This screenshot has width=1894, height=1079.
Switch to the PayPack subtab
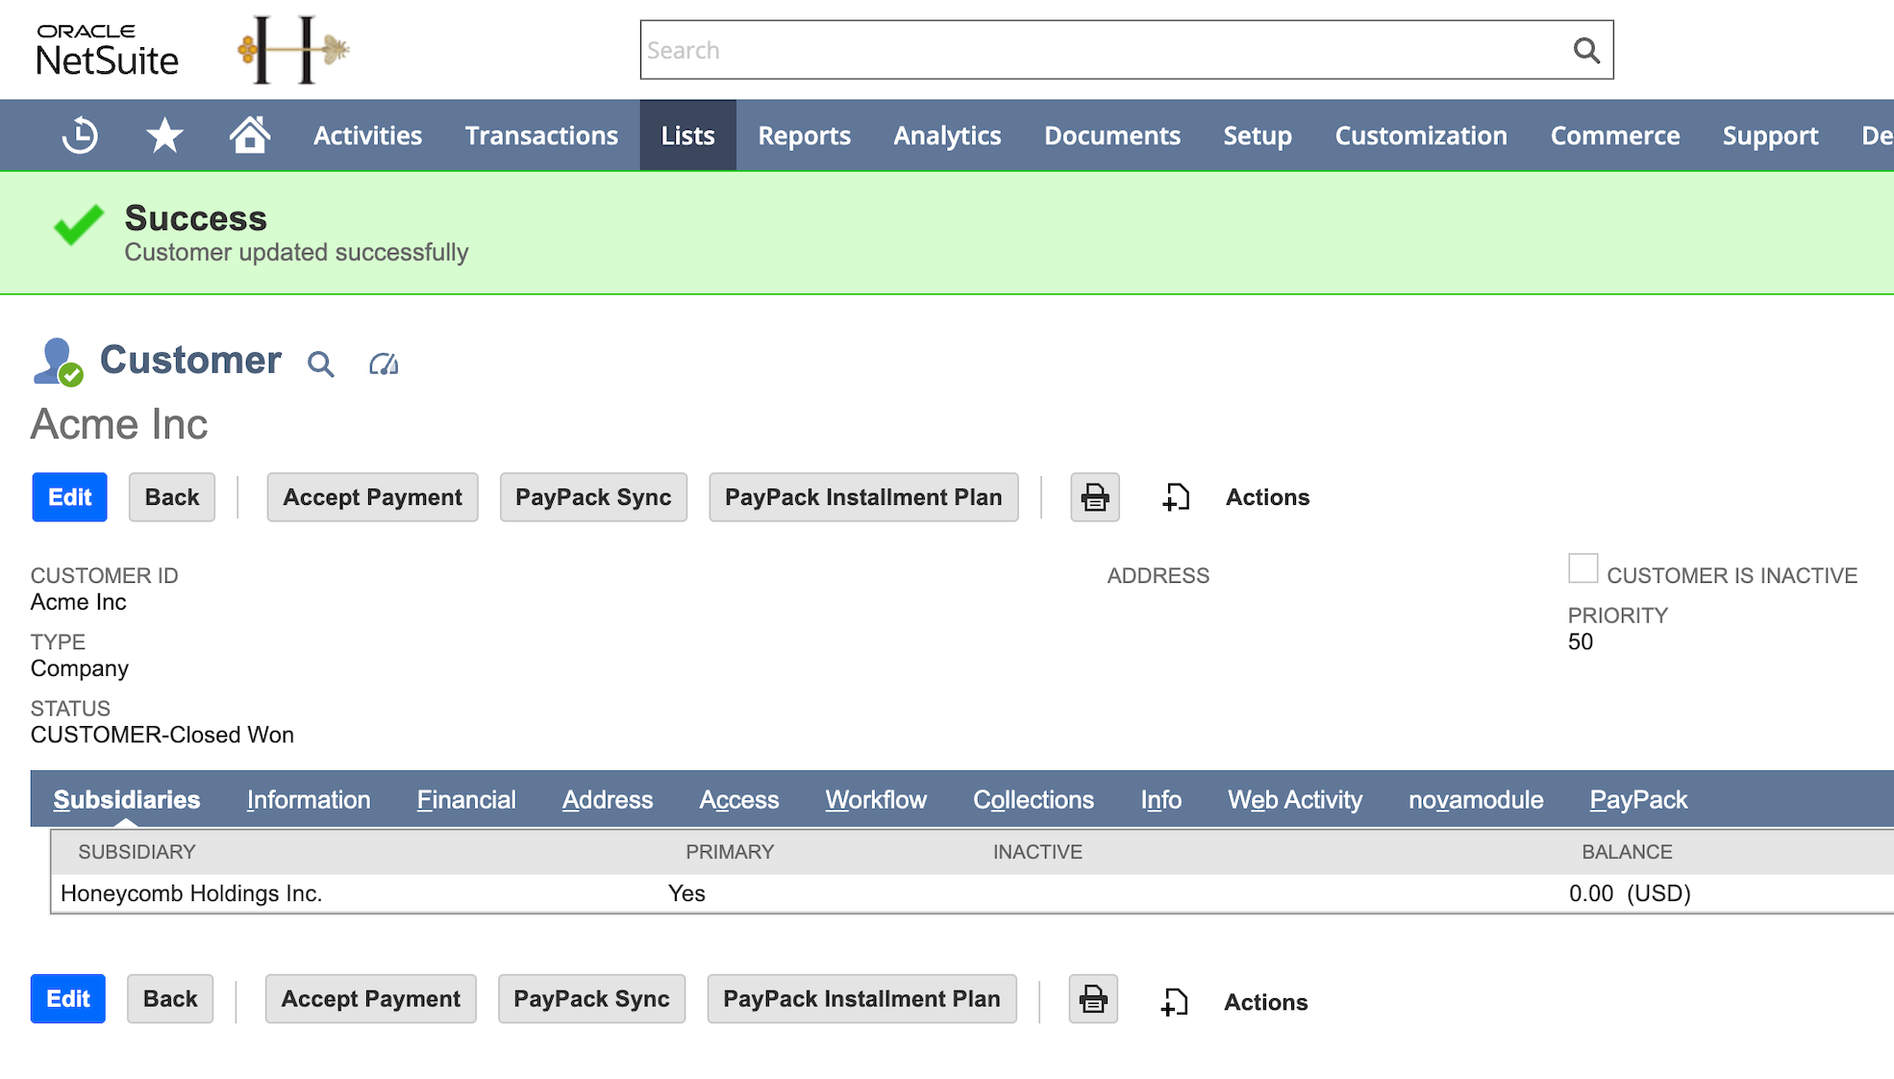(x=1638, y=799)
